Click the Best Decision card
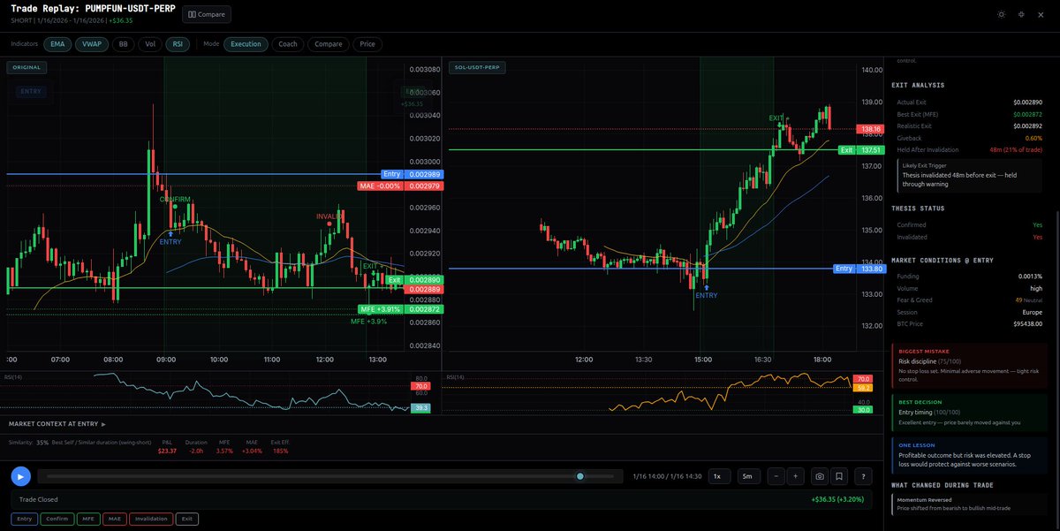 [x=969, y=414]
